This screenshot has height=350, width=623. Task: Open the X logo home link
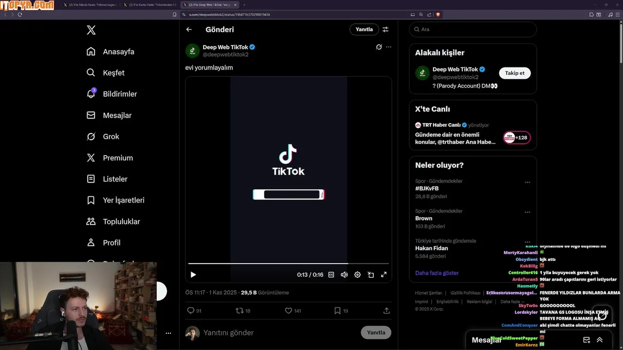pyautogui.click(x=91, y=30)
